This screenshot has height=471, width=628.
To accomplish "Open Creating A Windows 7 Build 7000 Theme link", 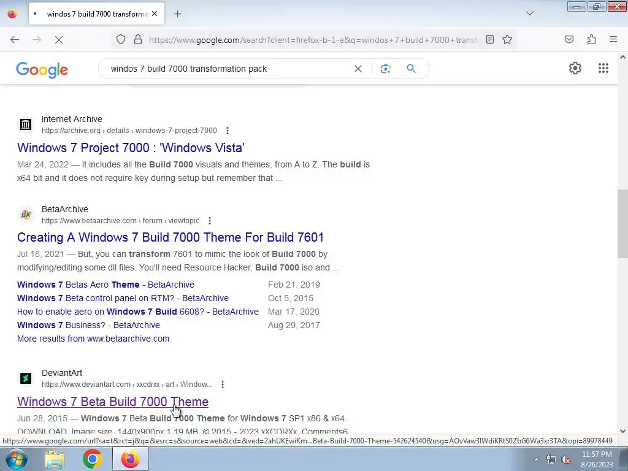I will pos(170,237).
